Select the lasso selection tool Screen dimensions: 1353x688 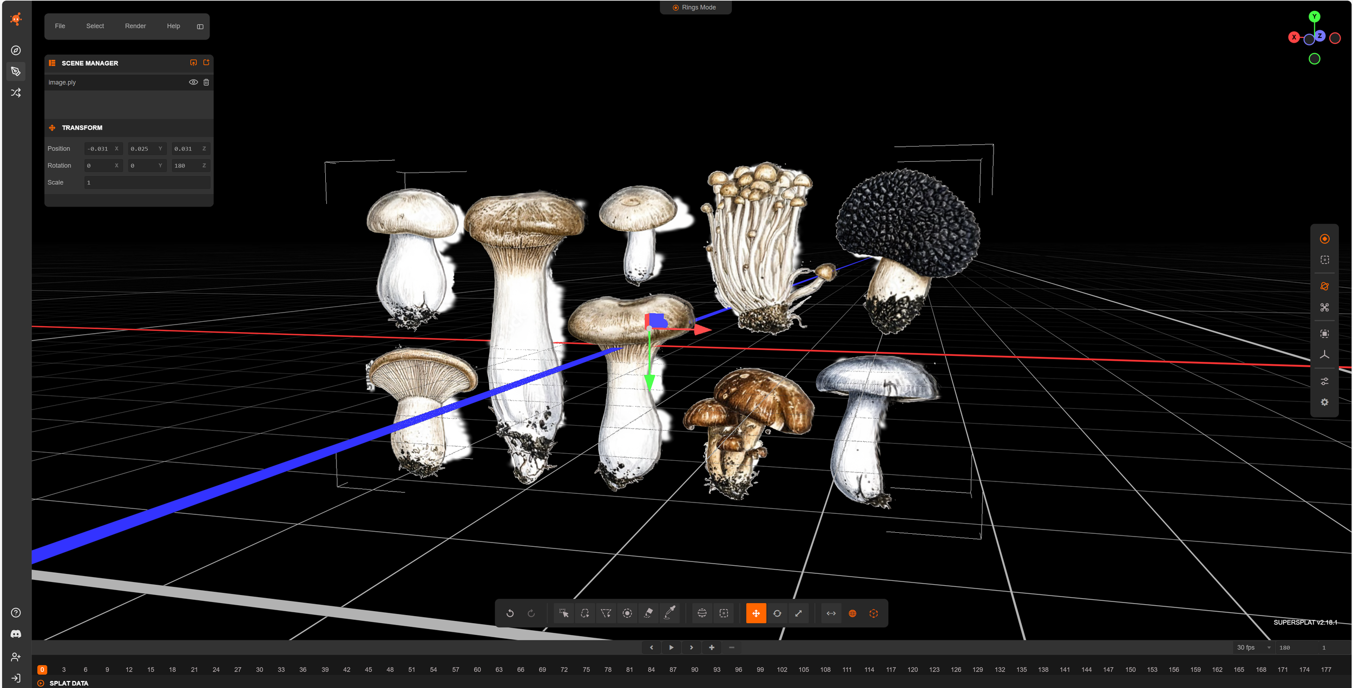pos(584,613)
